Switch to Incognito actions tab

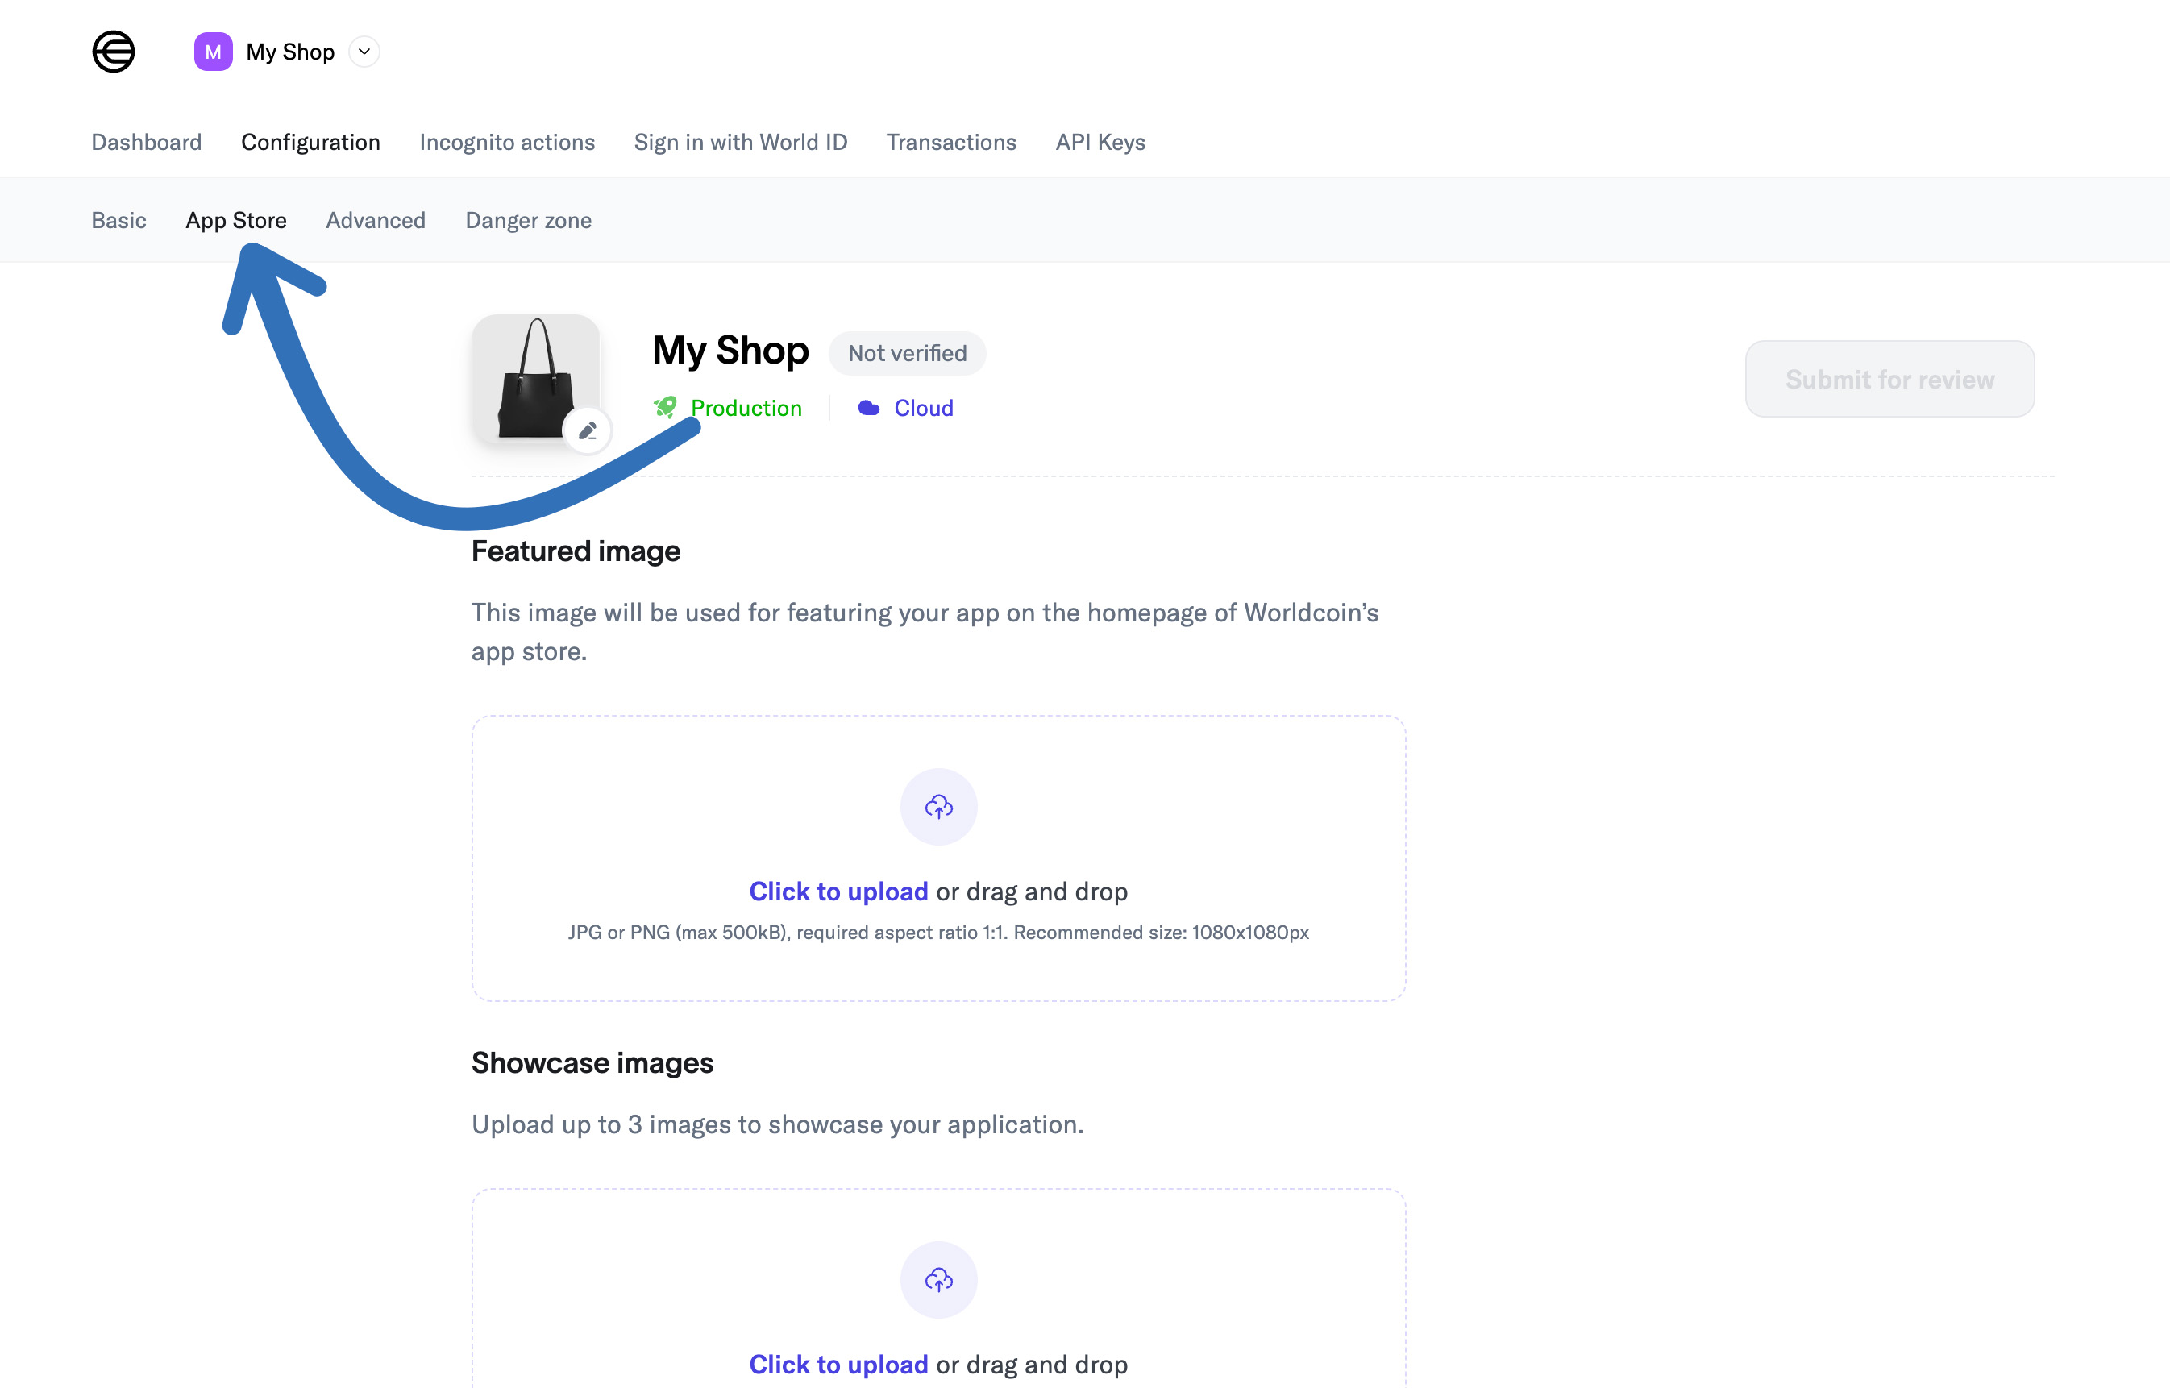point(507,142)
